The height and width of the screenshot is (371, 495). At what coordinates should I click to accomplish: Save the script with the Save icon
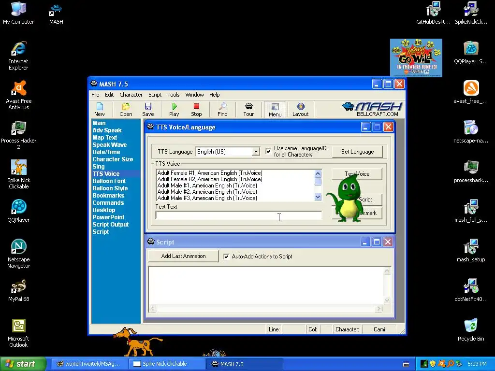point(148,110)
